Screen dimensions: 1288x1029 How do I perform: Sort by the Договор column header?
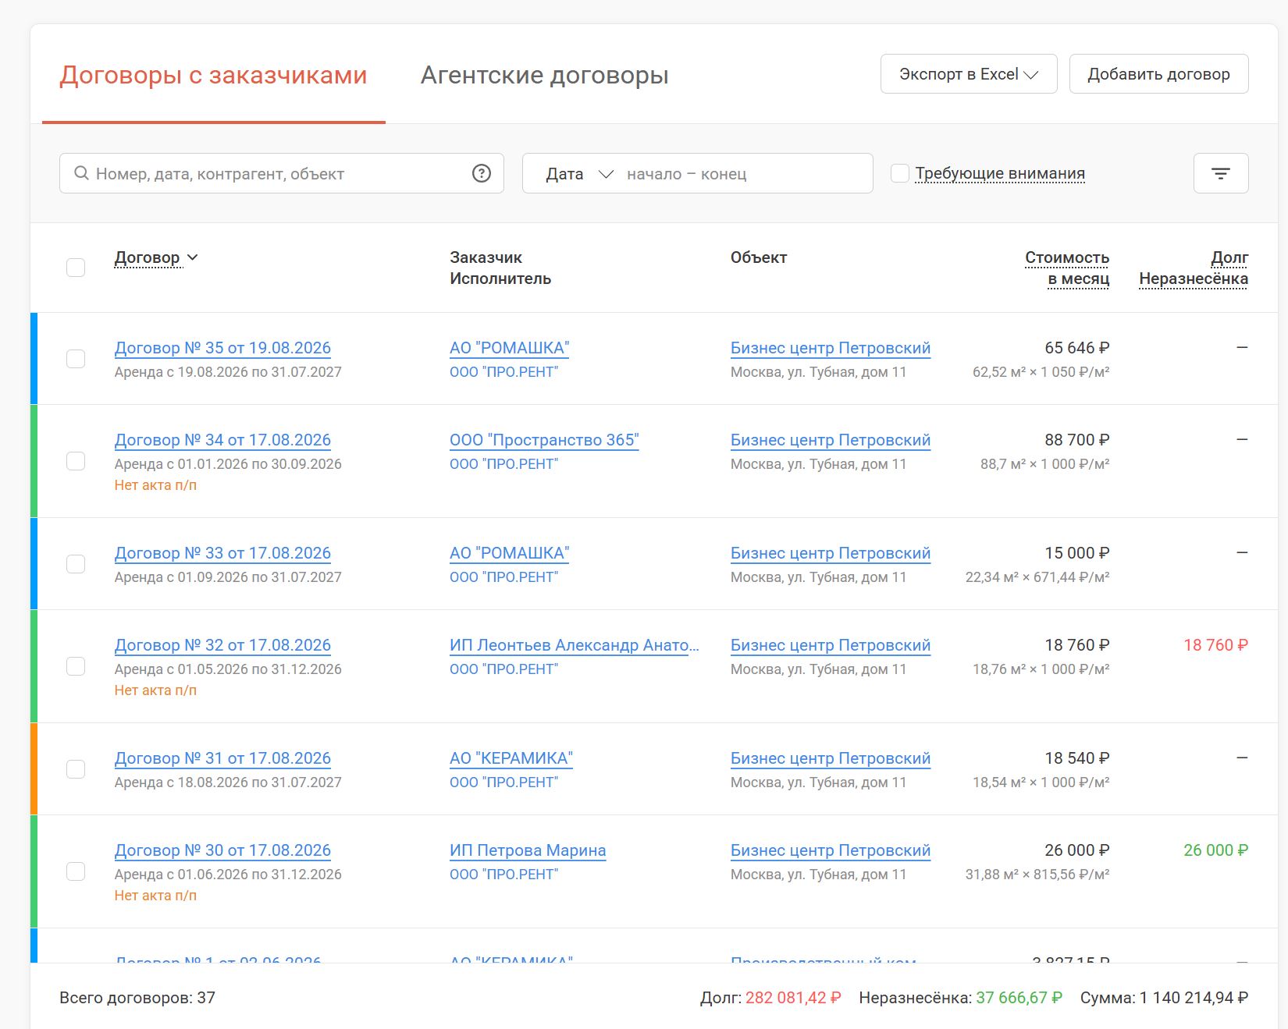(x=156, y=257)
